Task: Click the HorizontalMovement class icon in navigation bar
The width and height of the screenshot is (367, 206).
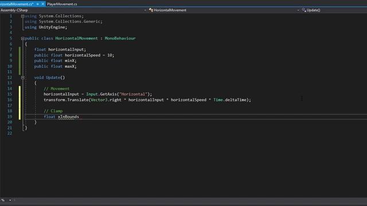Action: (151, 10)
